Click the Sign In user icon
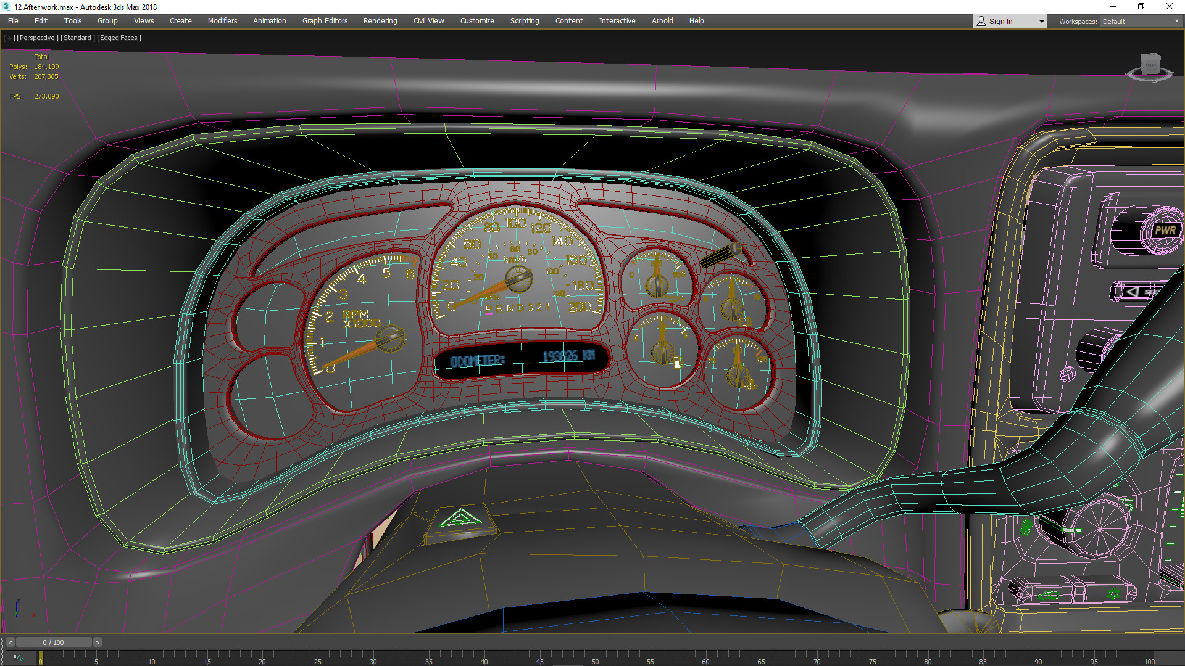The image size is (1185, 666). [981, 21]
